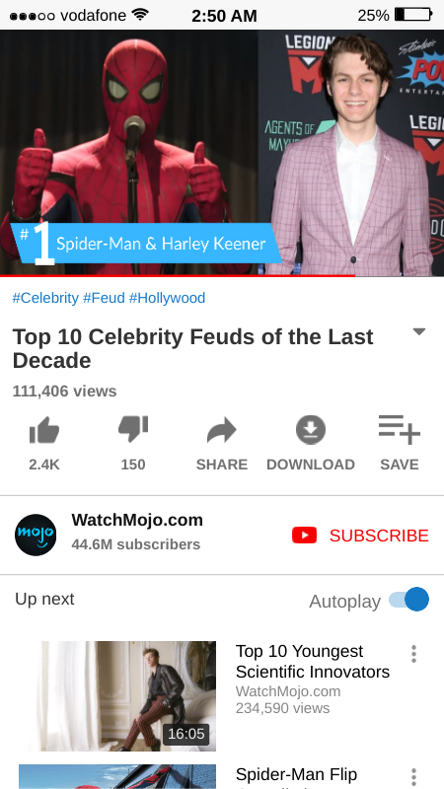The height and width of the screenshot is (789, 444).
Task: Tap the thumbs-up like icon
Action: click(44, 430)
